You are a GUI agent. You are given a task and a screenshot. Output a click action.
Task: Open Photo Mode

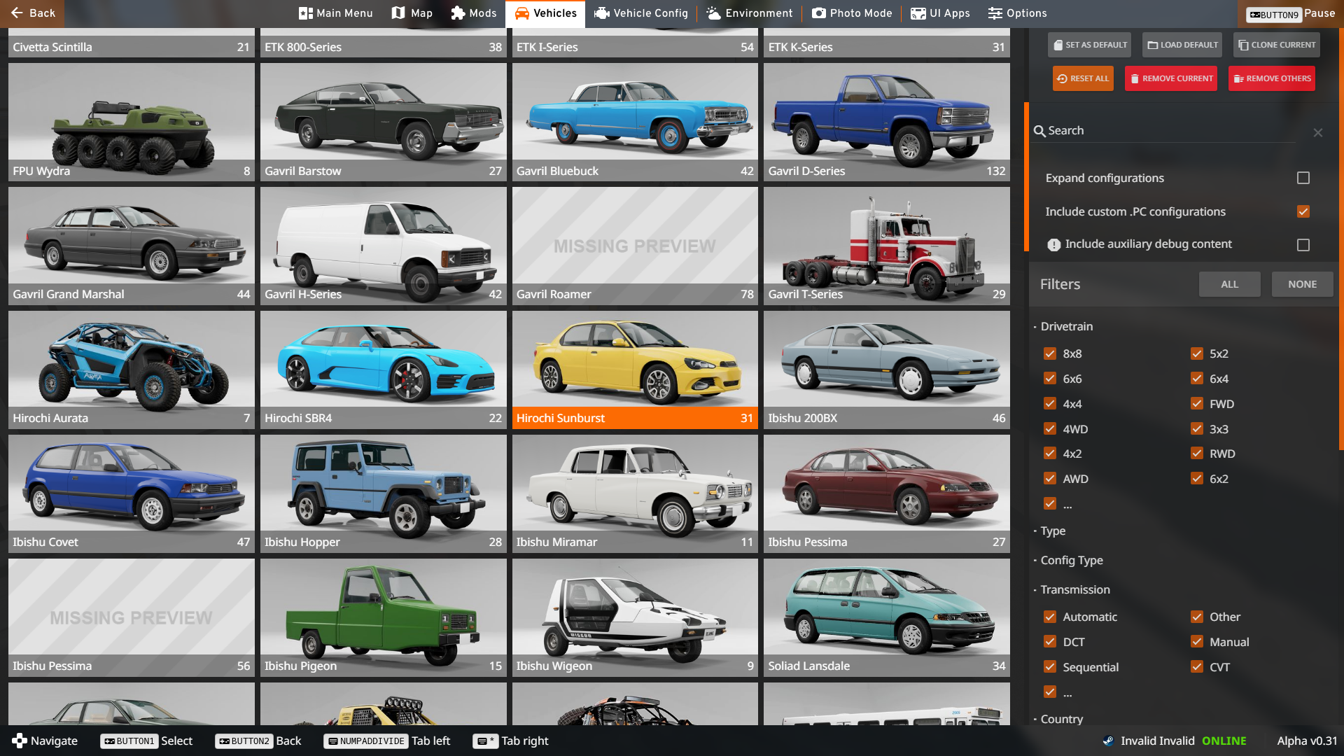[x=852, y=13]
